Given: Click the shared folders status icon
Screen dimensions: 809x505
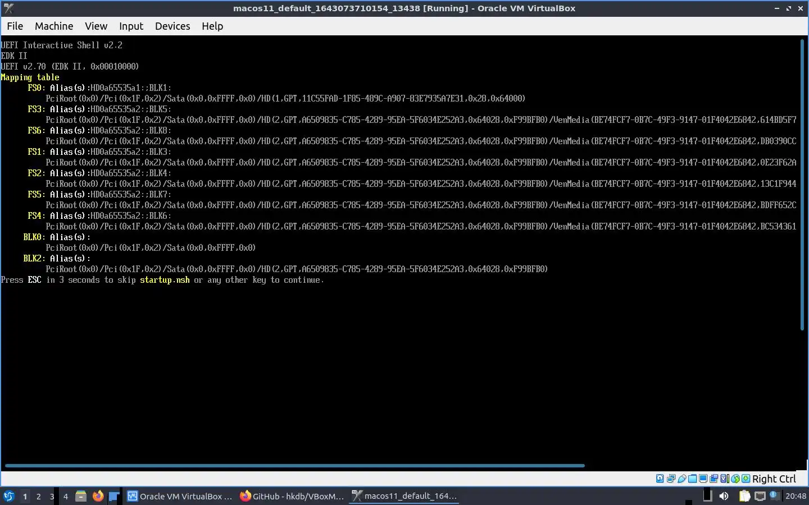Looking at the screenshot, I should [692, 479].
